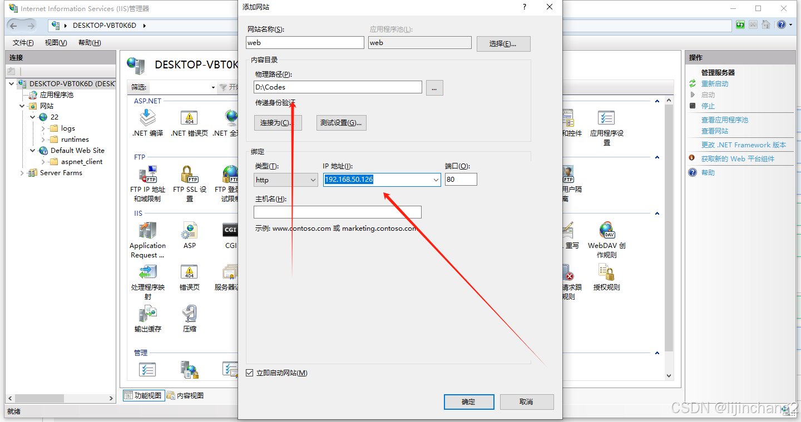
Task: Click the 物理路径 input field
Action: pyautogui.click(x=338, y=87)
